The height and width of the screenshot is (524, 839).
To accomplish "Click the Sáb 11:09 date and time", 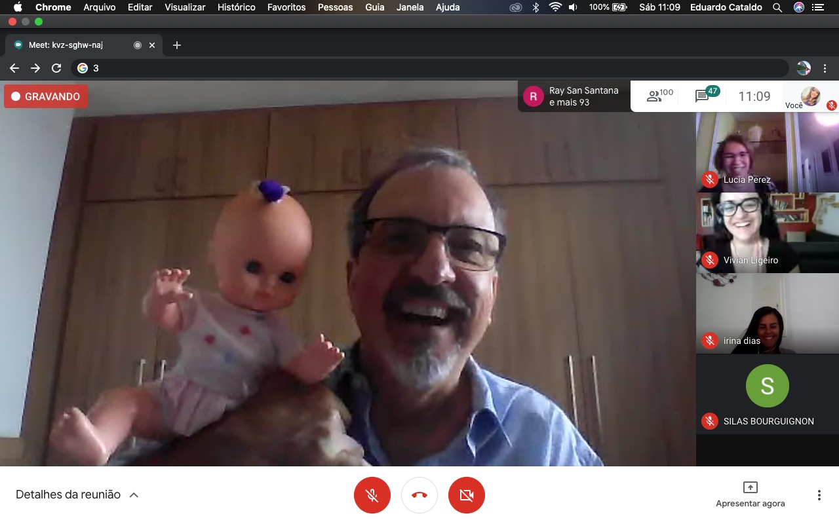I will (659, 7).
